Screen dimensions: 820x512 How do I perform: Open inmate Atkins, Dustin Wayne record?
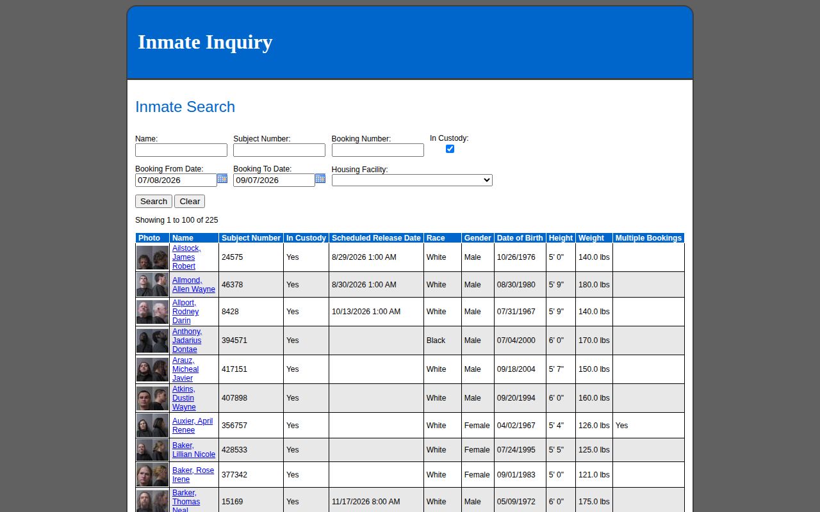[x=184, y=398]
